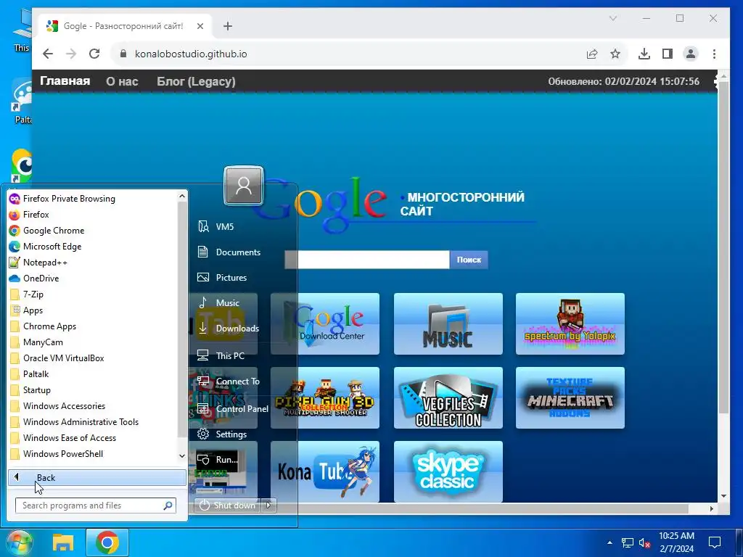Viewport: 743px width, 557px height.
Task: Open Control Panel from Start menu
Action: click(x=232, y=409)
